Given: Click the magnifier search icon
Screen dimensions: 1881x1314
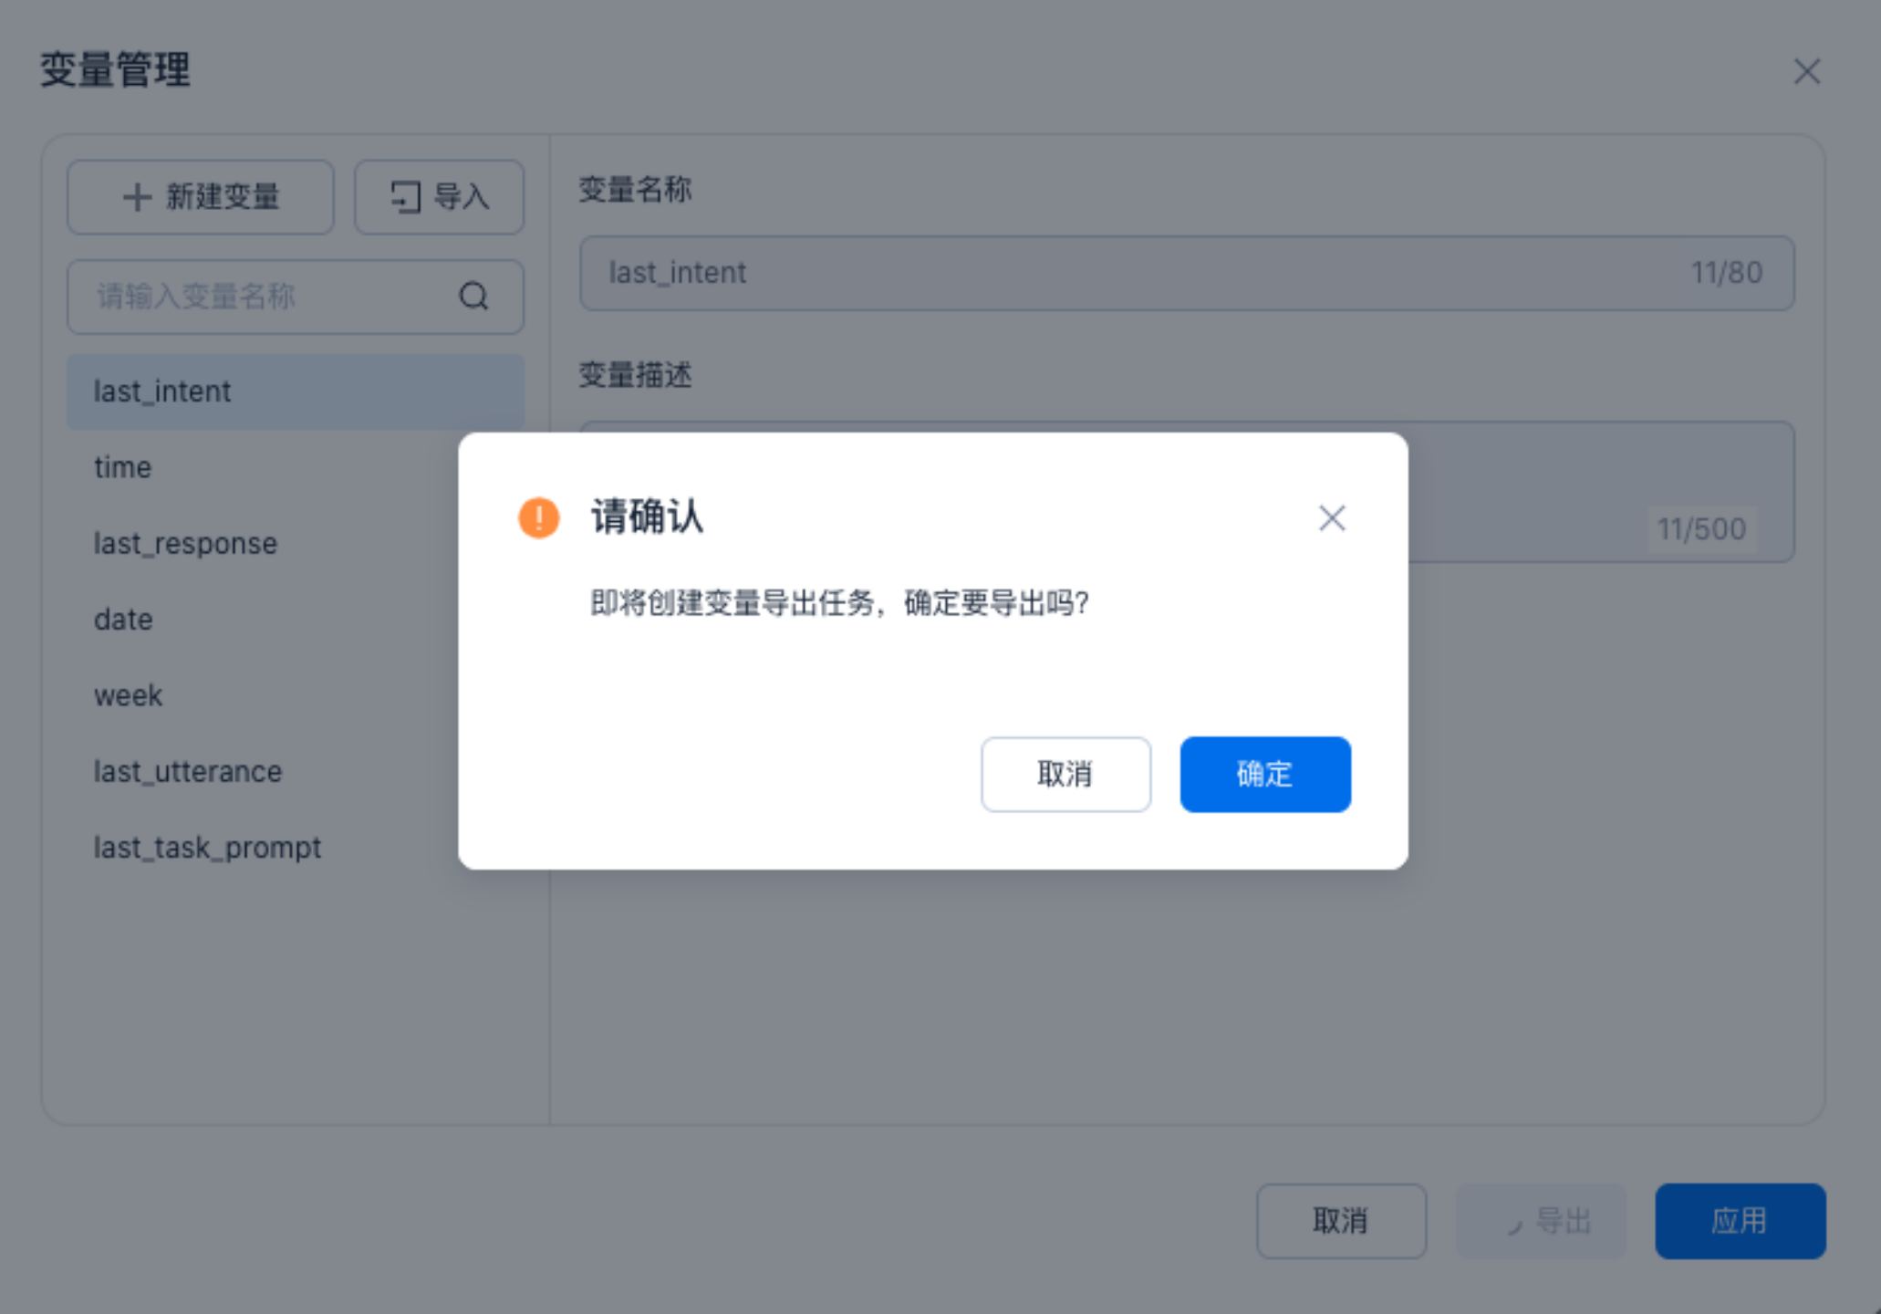Looking at the screenshot, I should [473, 297].
